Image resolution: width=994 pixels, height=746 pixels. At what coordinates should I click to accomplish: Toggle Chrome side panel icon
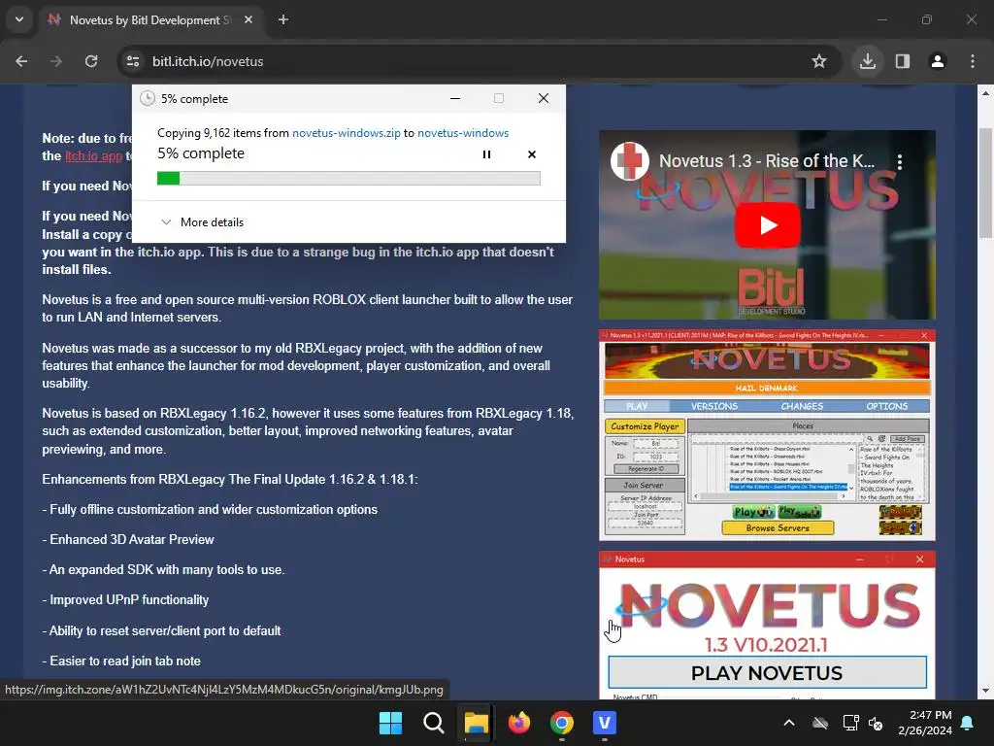[x=903, y=61]
